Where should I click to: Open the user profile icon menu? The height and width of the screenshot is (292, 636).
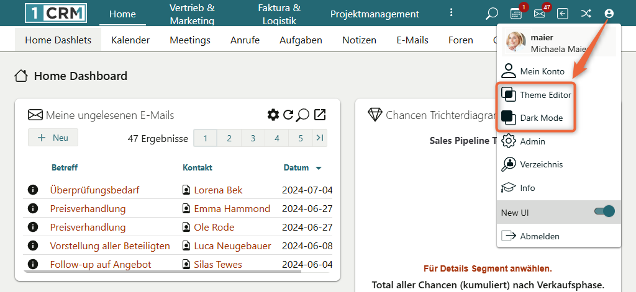pos(609,14)
